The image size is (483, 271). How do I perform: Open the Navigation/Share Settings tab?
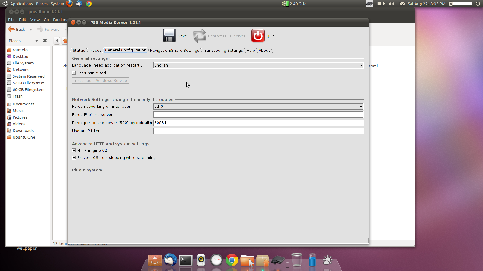174,50
